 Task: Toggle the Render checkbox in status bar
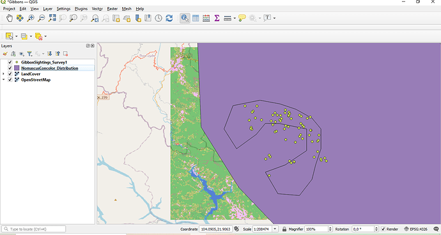point(383,229)
